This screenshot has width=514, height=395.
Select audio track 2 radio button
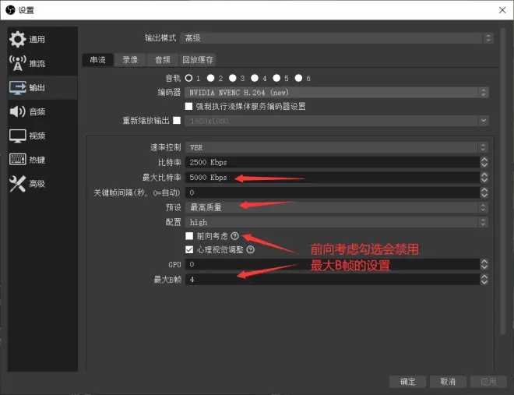coord(211,78)
